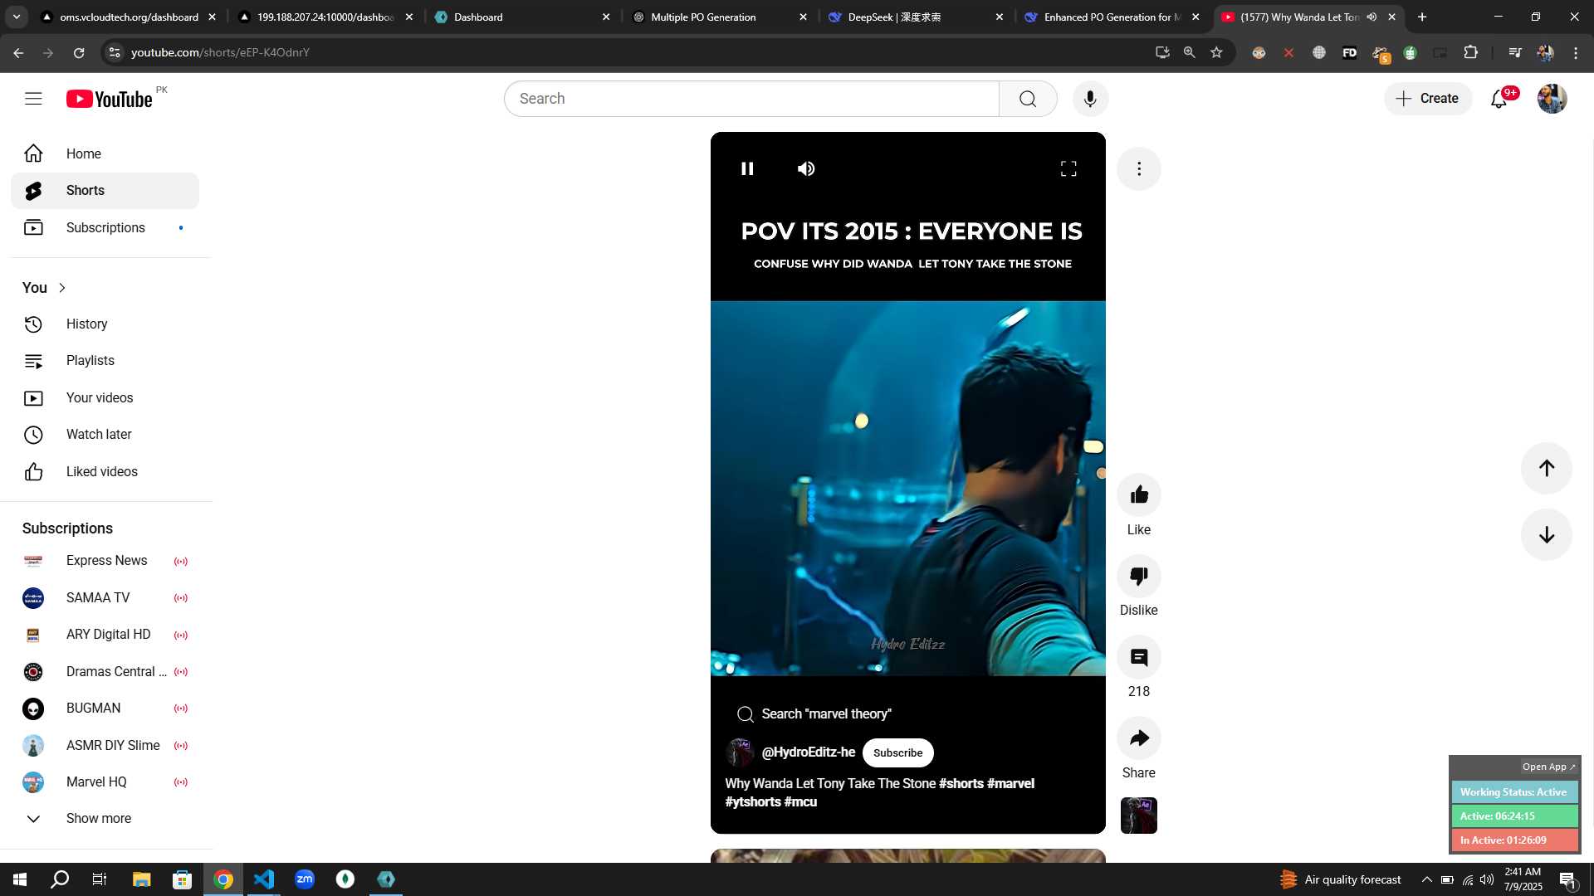The height and width of the screenshot is (896, 1594).
Task: View site information icon in address bar
Action: click(x=115, y=52)
